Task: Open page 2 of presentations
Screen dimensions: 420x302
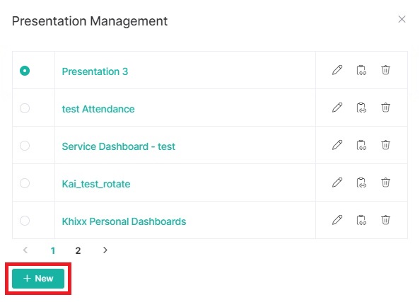Action: pyautogui.click(x=78, y=250)
